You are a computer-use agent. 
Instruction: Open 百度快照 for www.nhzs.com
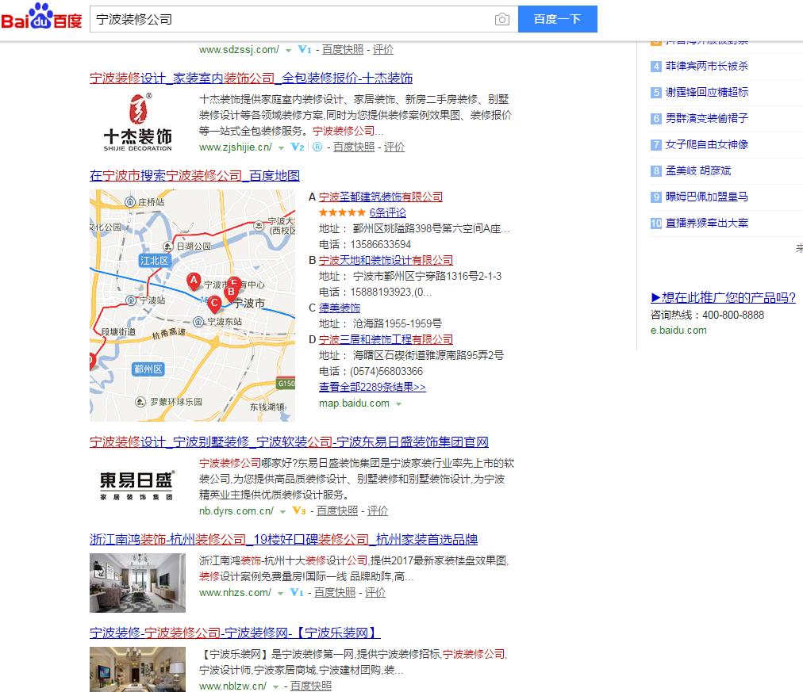coord(335,592)
